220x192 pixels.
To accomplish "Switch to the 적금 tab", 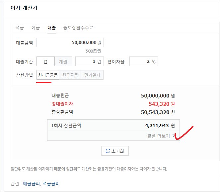I will tap(20, 28).
